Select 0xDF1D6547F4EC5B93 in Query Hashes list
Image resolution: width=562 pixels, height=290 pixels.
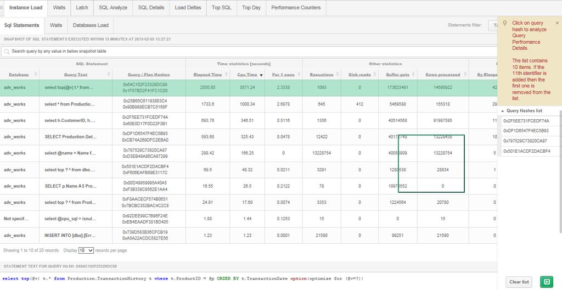tap(526, 131)
